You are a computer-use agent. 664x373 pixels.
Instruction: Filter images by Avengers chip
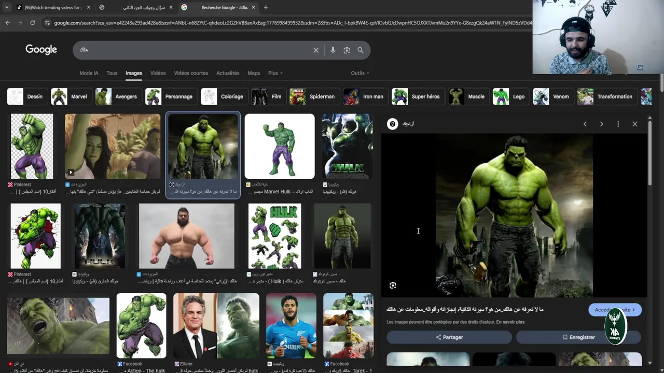(118, 97)
